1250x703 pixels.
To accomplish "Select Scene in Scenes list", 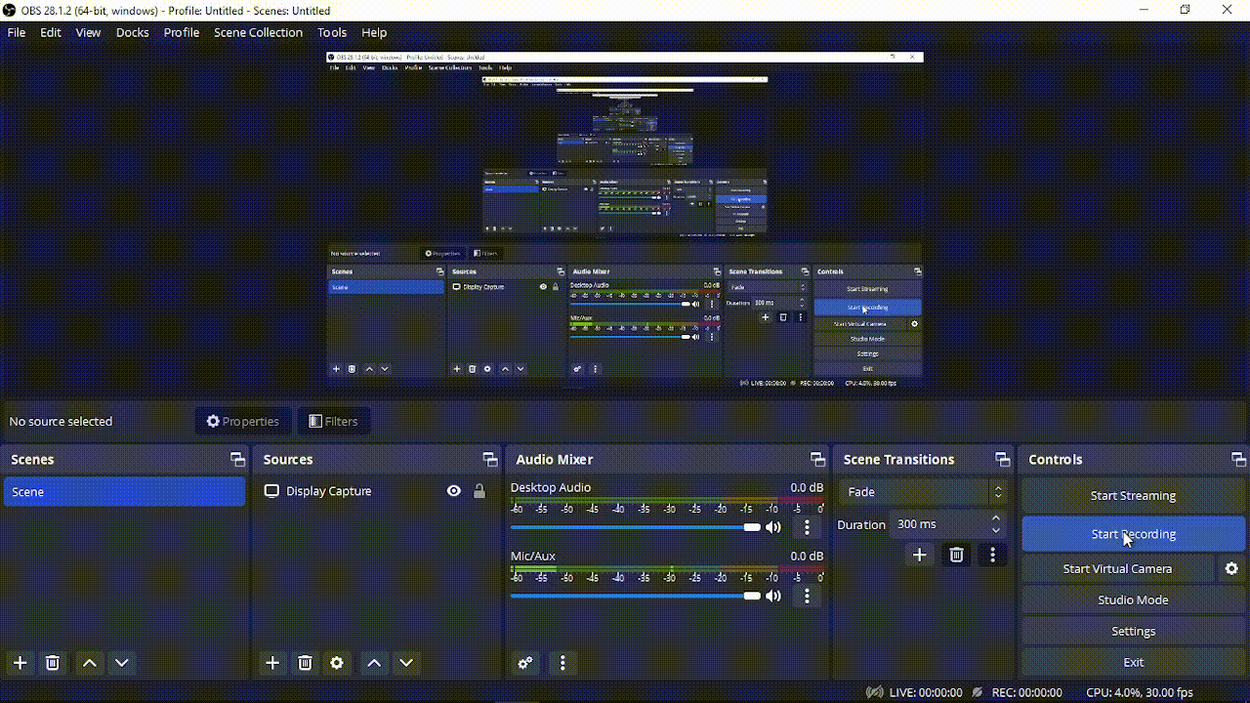I will click(x=124, y=491).
